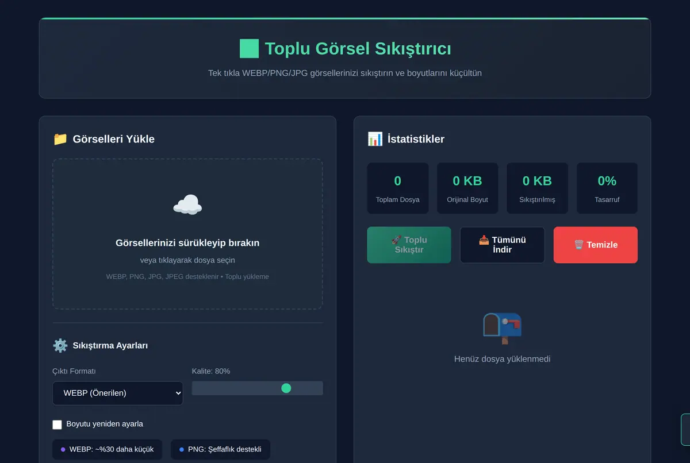Click the red Temizle button
Viewport: 690px width, 463px height.
click(596, 245)
